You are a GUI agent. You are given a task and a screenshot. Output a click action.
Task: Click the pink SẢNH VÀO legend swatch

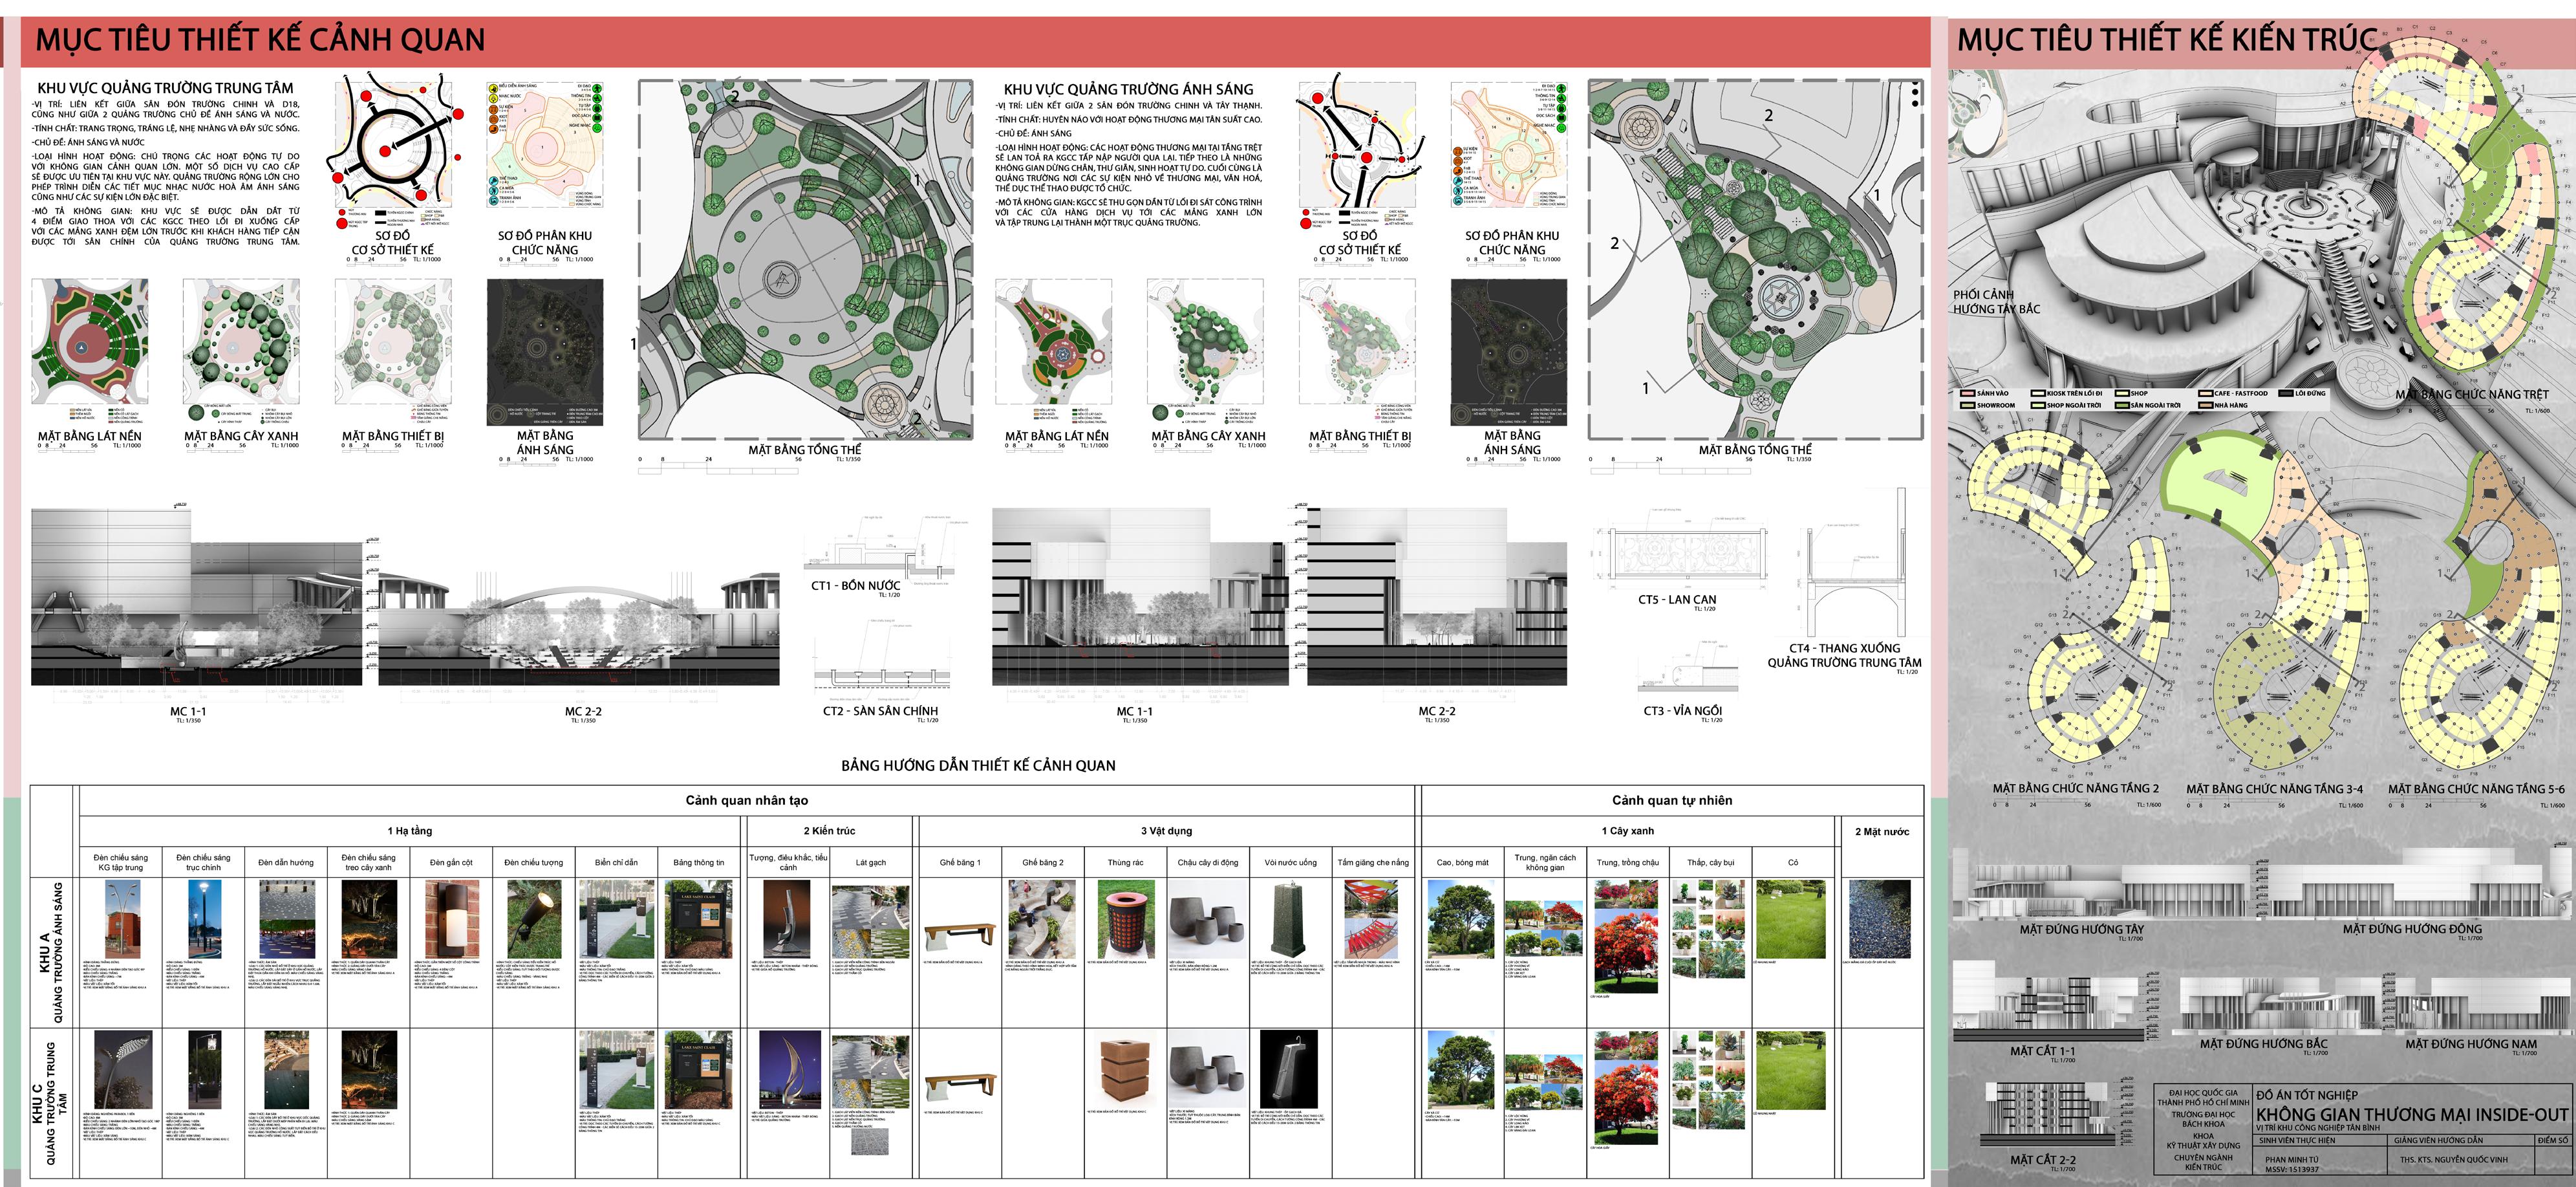(x=1968, y=393)
